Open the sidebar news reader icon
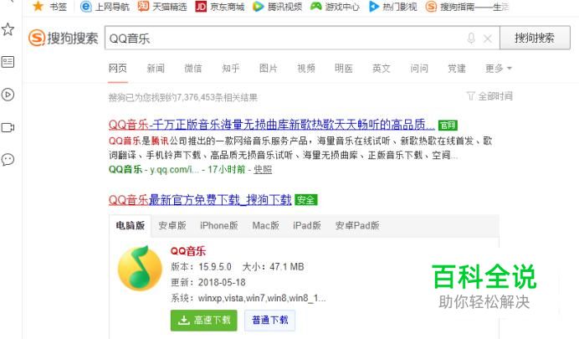Screen dimensions: 579x339 [x=8, y=62]
